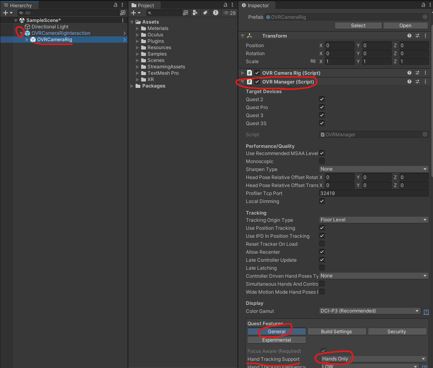The height and width of the screenshot is (368, 433).
Task: Search by import log type icon
Action: pyautogui.click(x=216, y=13)
